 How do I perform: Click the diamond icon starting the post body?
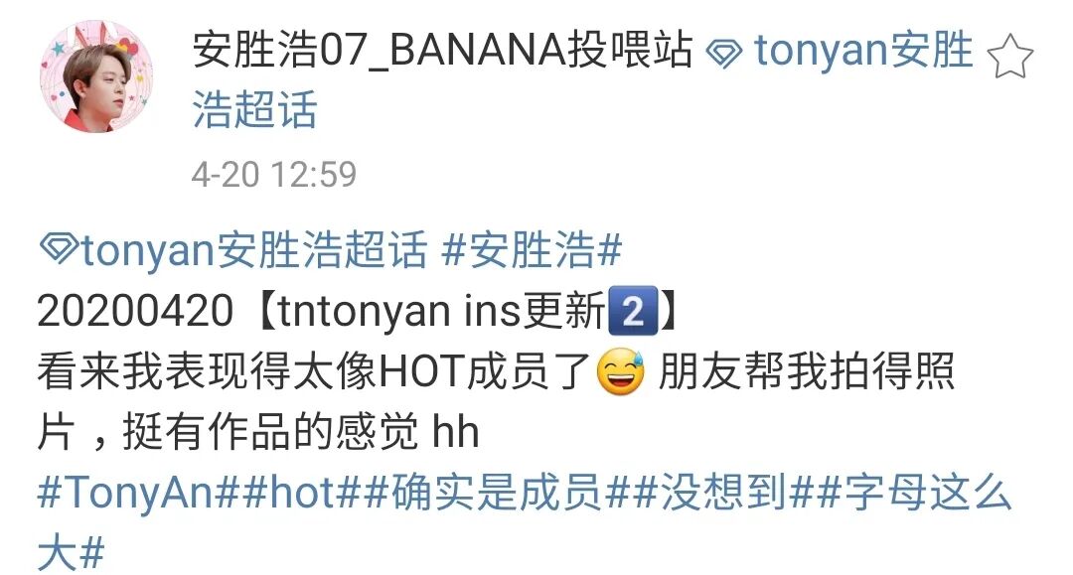pos(59,248)
